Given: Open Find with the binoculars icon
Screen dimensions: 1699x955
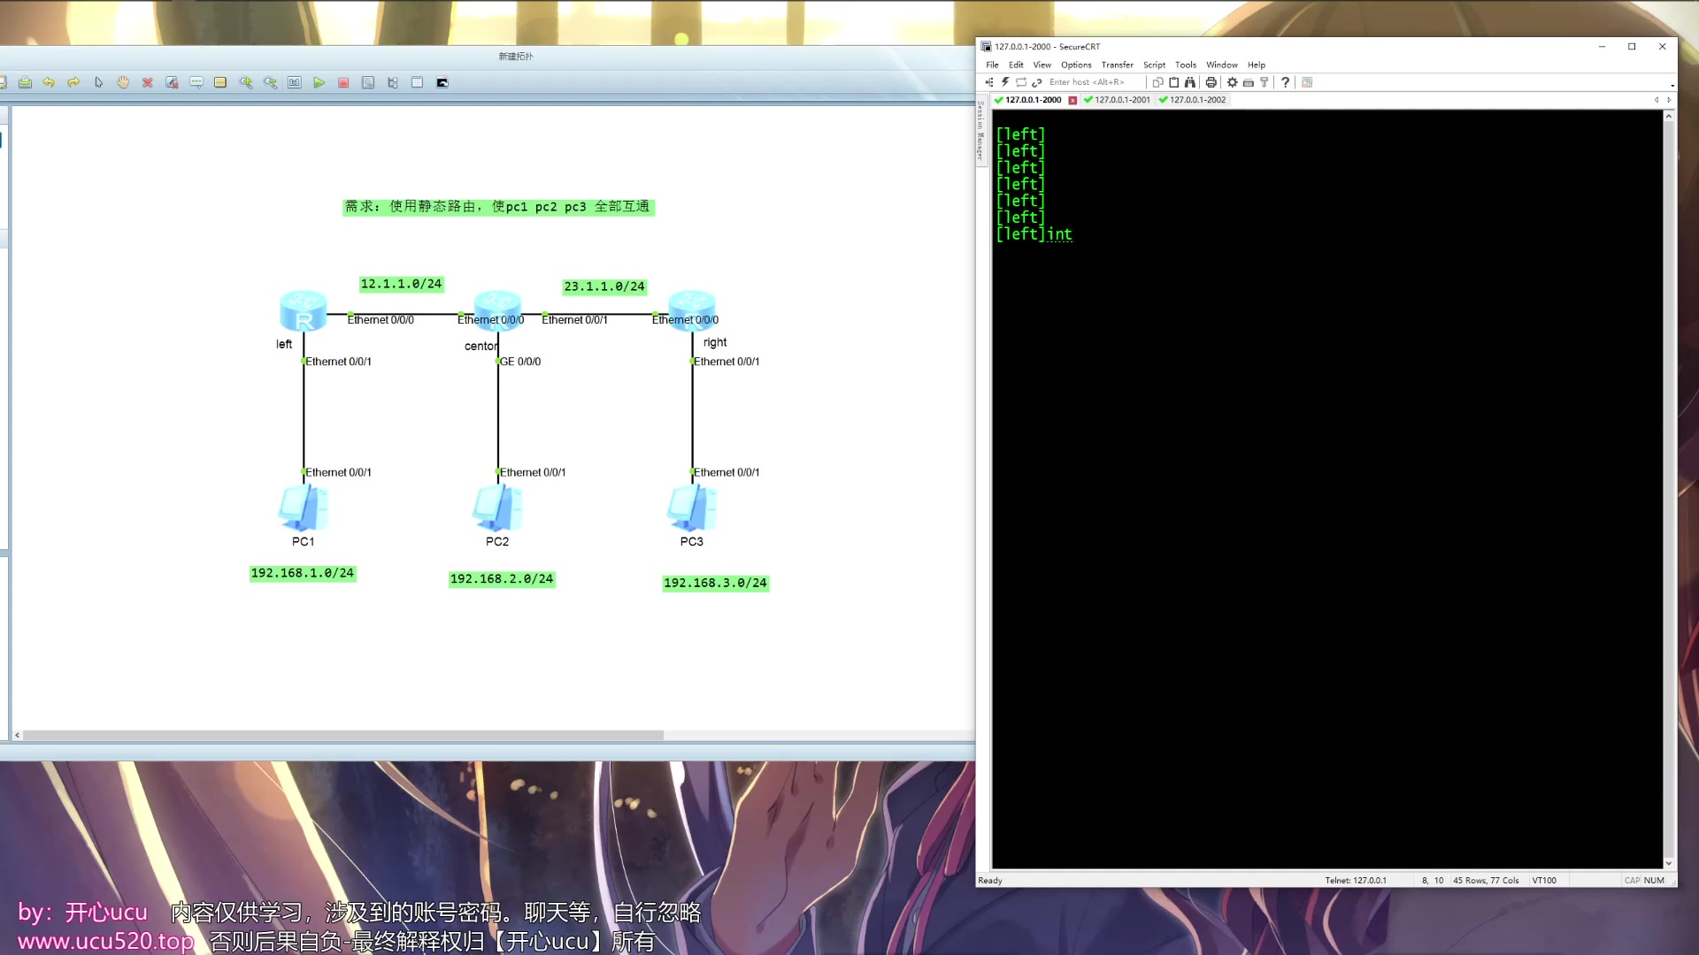Looking at the screenshot, I should (1191, 81).
